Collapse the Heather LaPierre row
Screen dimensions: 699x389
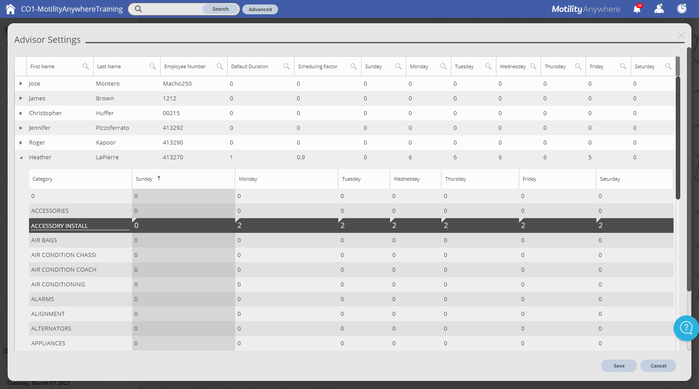coord(21,157)
